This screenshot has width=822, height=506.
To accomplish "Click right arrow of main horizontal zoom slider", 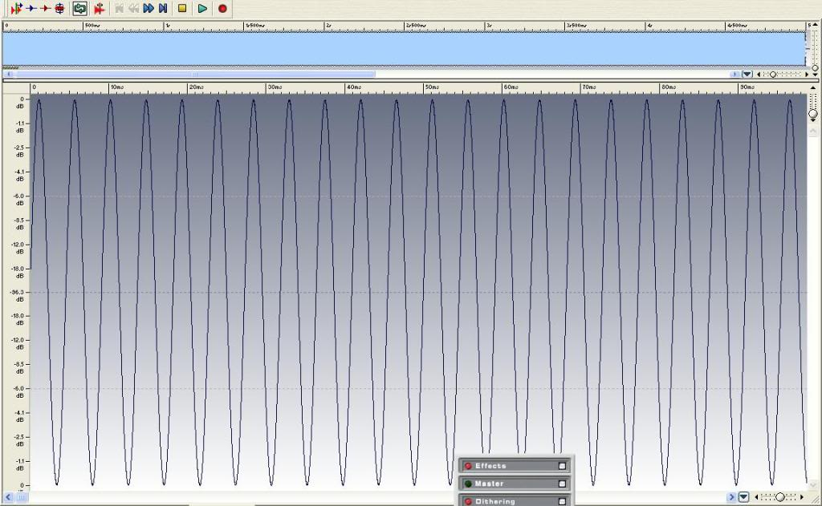I will point(802,496).
